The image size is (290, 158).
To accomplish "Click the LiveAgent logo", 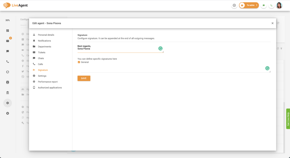I will [x=16, y=5].
